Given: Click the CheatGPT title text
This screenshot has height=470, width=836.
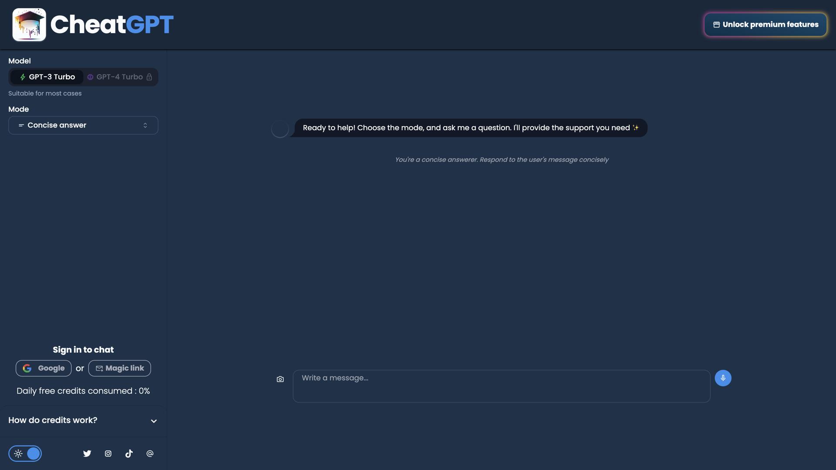Looking at the screenshot, I should tap(112, 24).
